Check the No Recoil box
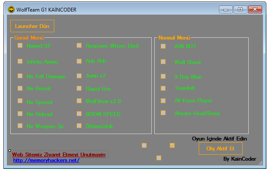The height and width of the screenshot is (177, 275). (20, 88)
